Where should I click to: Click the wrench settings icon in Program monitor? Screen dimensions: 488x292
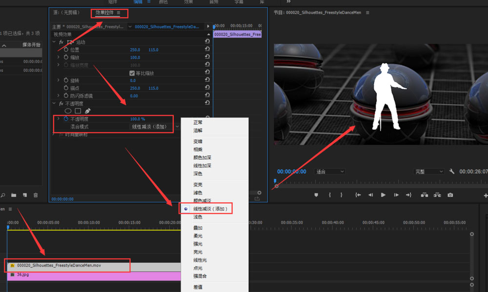pyautogui.click(x=452, y=172)
